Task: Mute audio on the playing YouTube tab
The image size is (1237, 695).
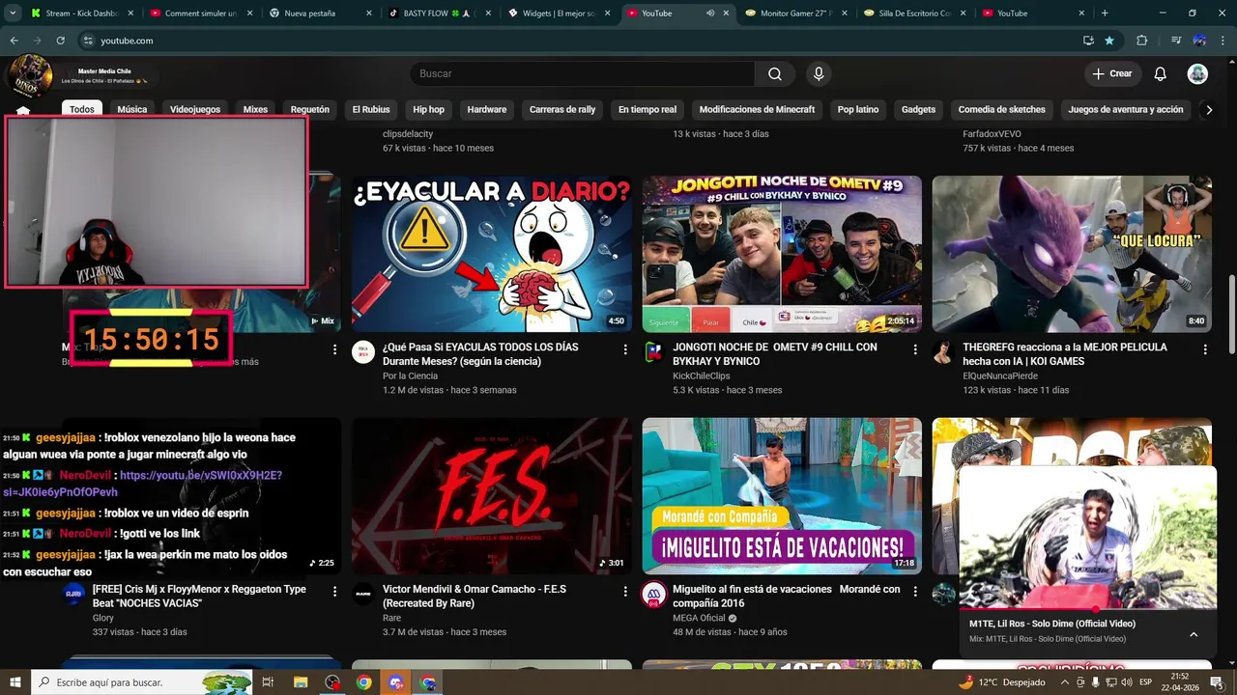Action: click(710, 14)
